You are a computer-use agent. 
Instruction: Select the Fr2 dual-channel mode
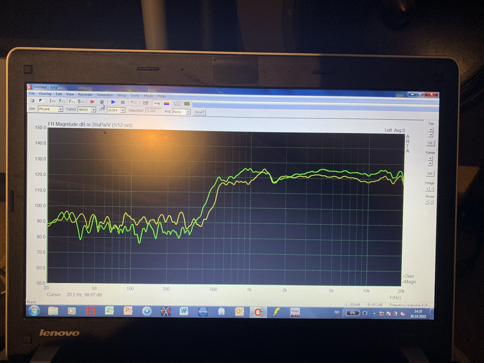(x=62, y=101)
